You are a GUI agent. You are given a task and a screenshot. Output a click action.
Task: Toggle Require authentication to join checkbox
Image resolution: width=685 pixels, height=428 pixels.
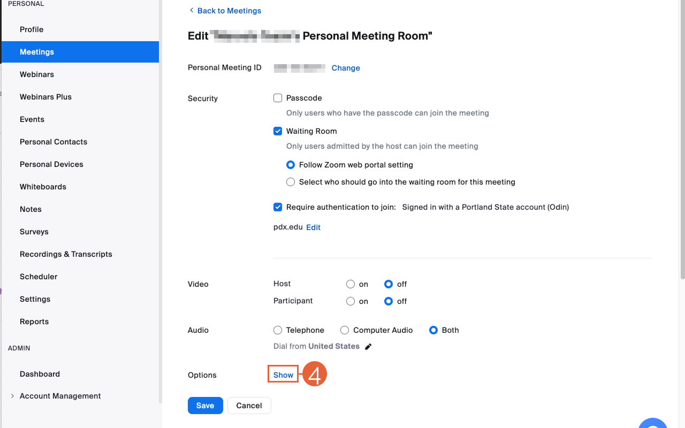[278, 207]
